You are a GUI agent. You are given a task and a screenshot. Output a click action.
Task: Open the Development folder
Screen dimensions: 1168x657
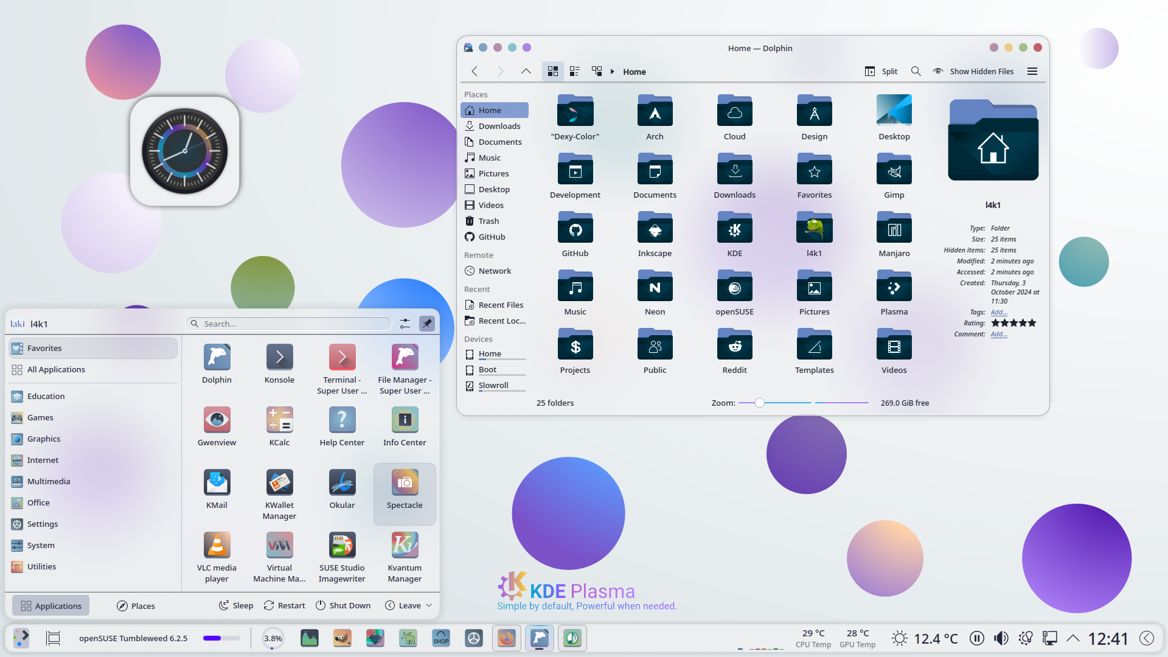[575, 176]
